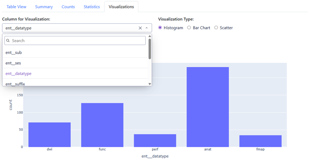Select the Scatter radio button
Screen dimensions: 309x167
[x=216, y=28]
